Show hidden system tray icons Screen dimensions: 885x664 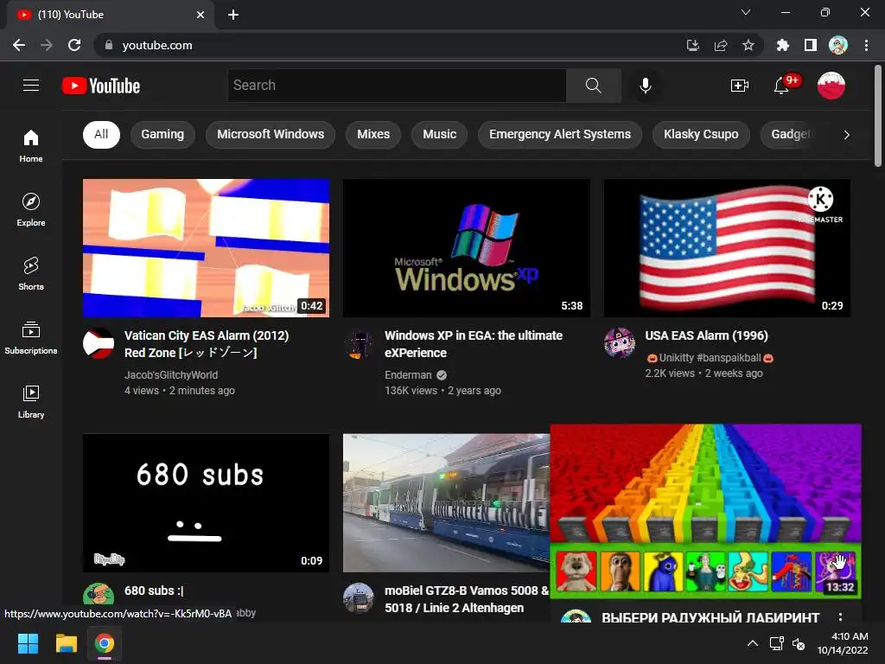(753, 643)
